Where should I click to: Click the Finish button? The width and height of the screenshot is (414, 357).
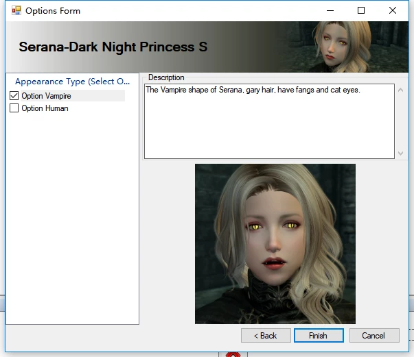[x=319, y=335]
